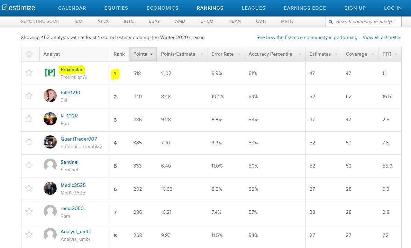Open QuantTrader007's profile photo
This screenshot has height=248, width=411.
[x=50, y=142]
